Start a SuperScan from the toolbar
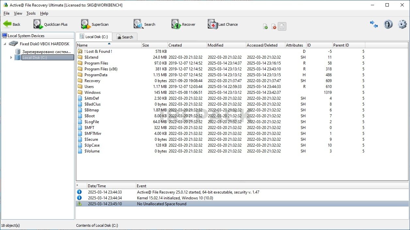This screenshot has width=410, height=230. (x=86, y=24)
